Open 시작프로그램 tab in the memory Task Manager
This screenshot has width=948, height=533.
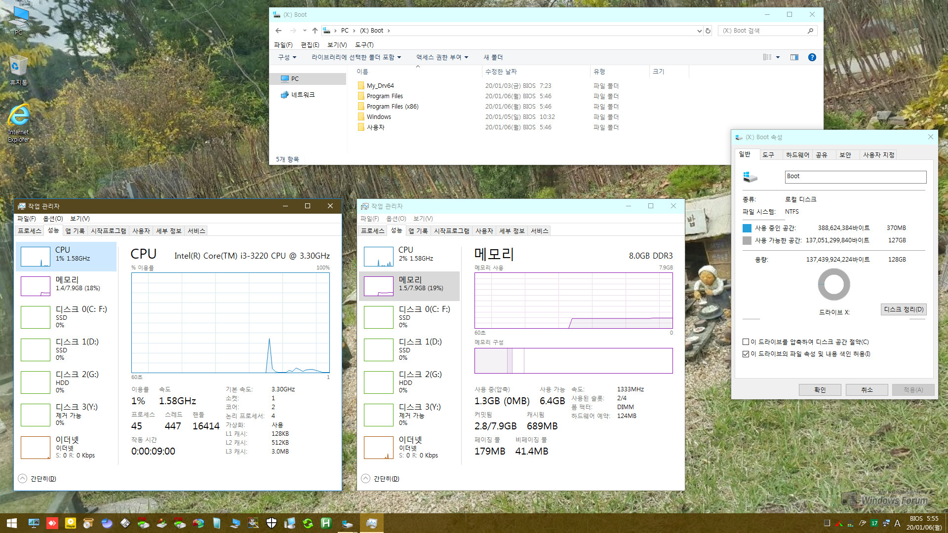[x=452, y=231]
